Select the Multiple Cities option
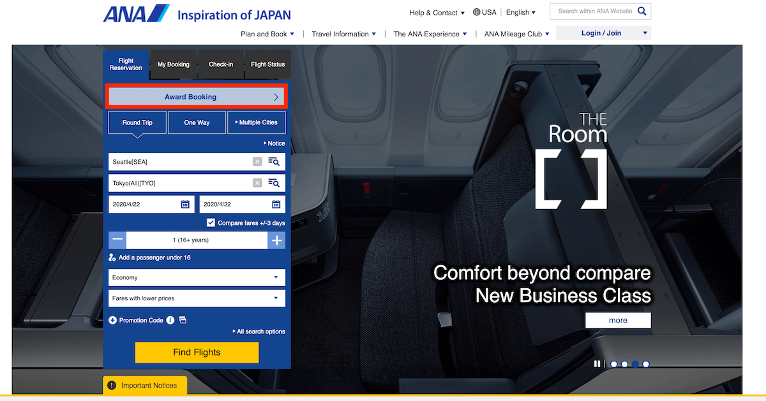 (x=256, y=122)
